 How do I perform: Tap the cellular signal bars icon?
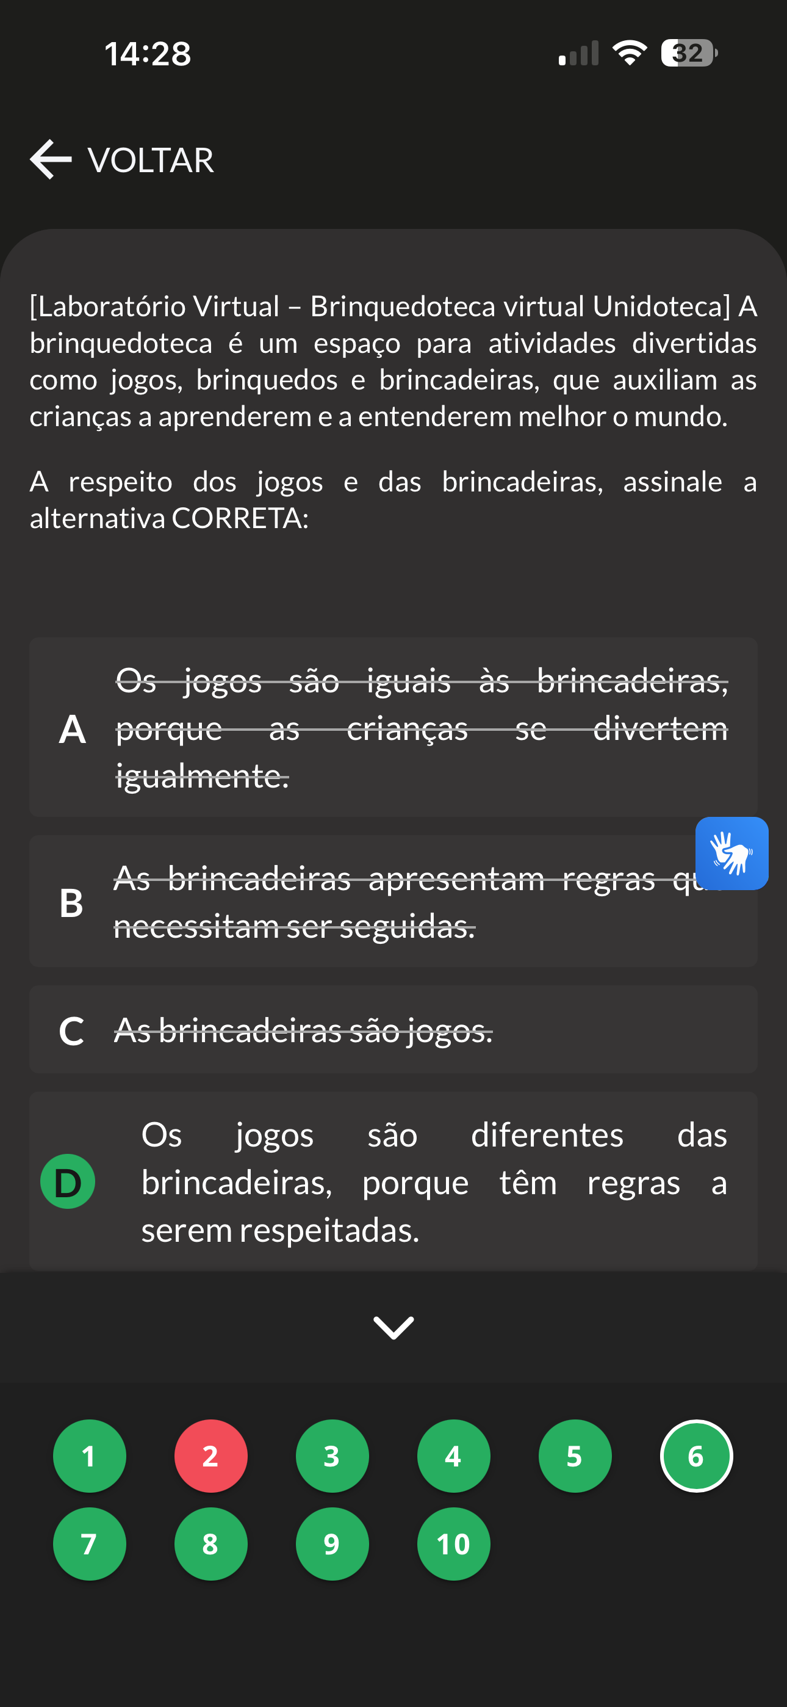click(578, 53)
